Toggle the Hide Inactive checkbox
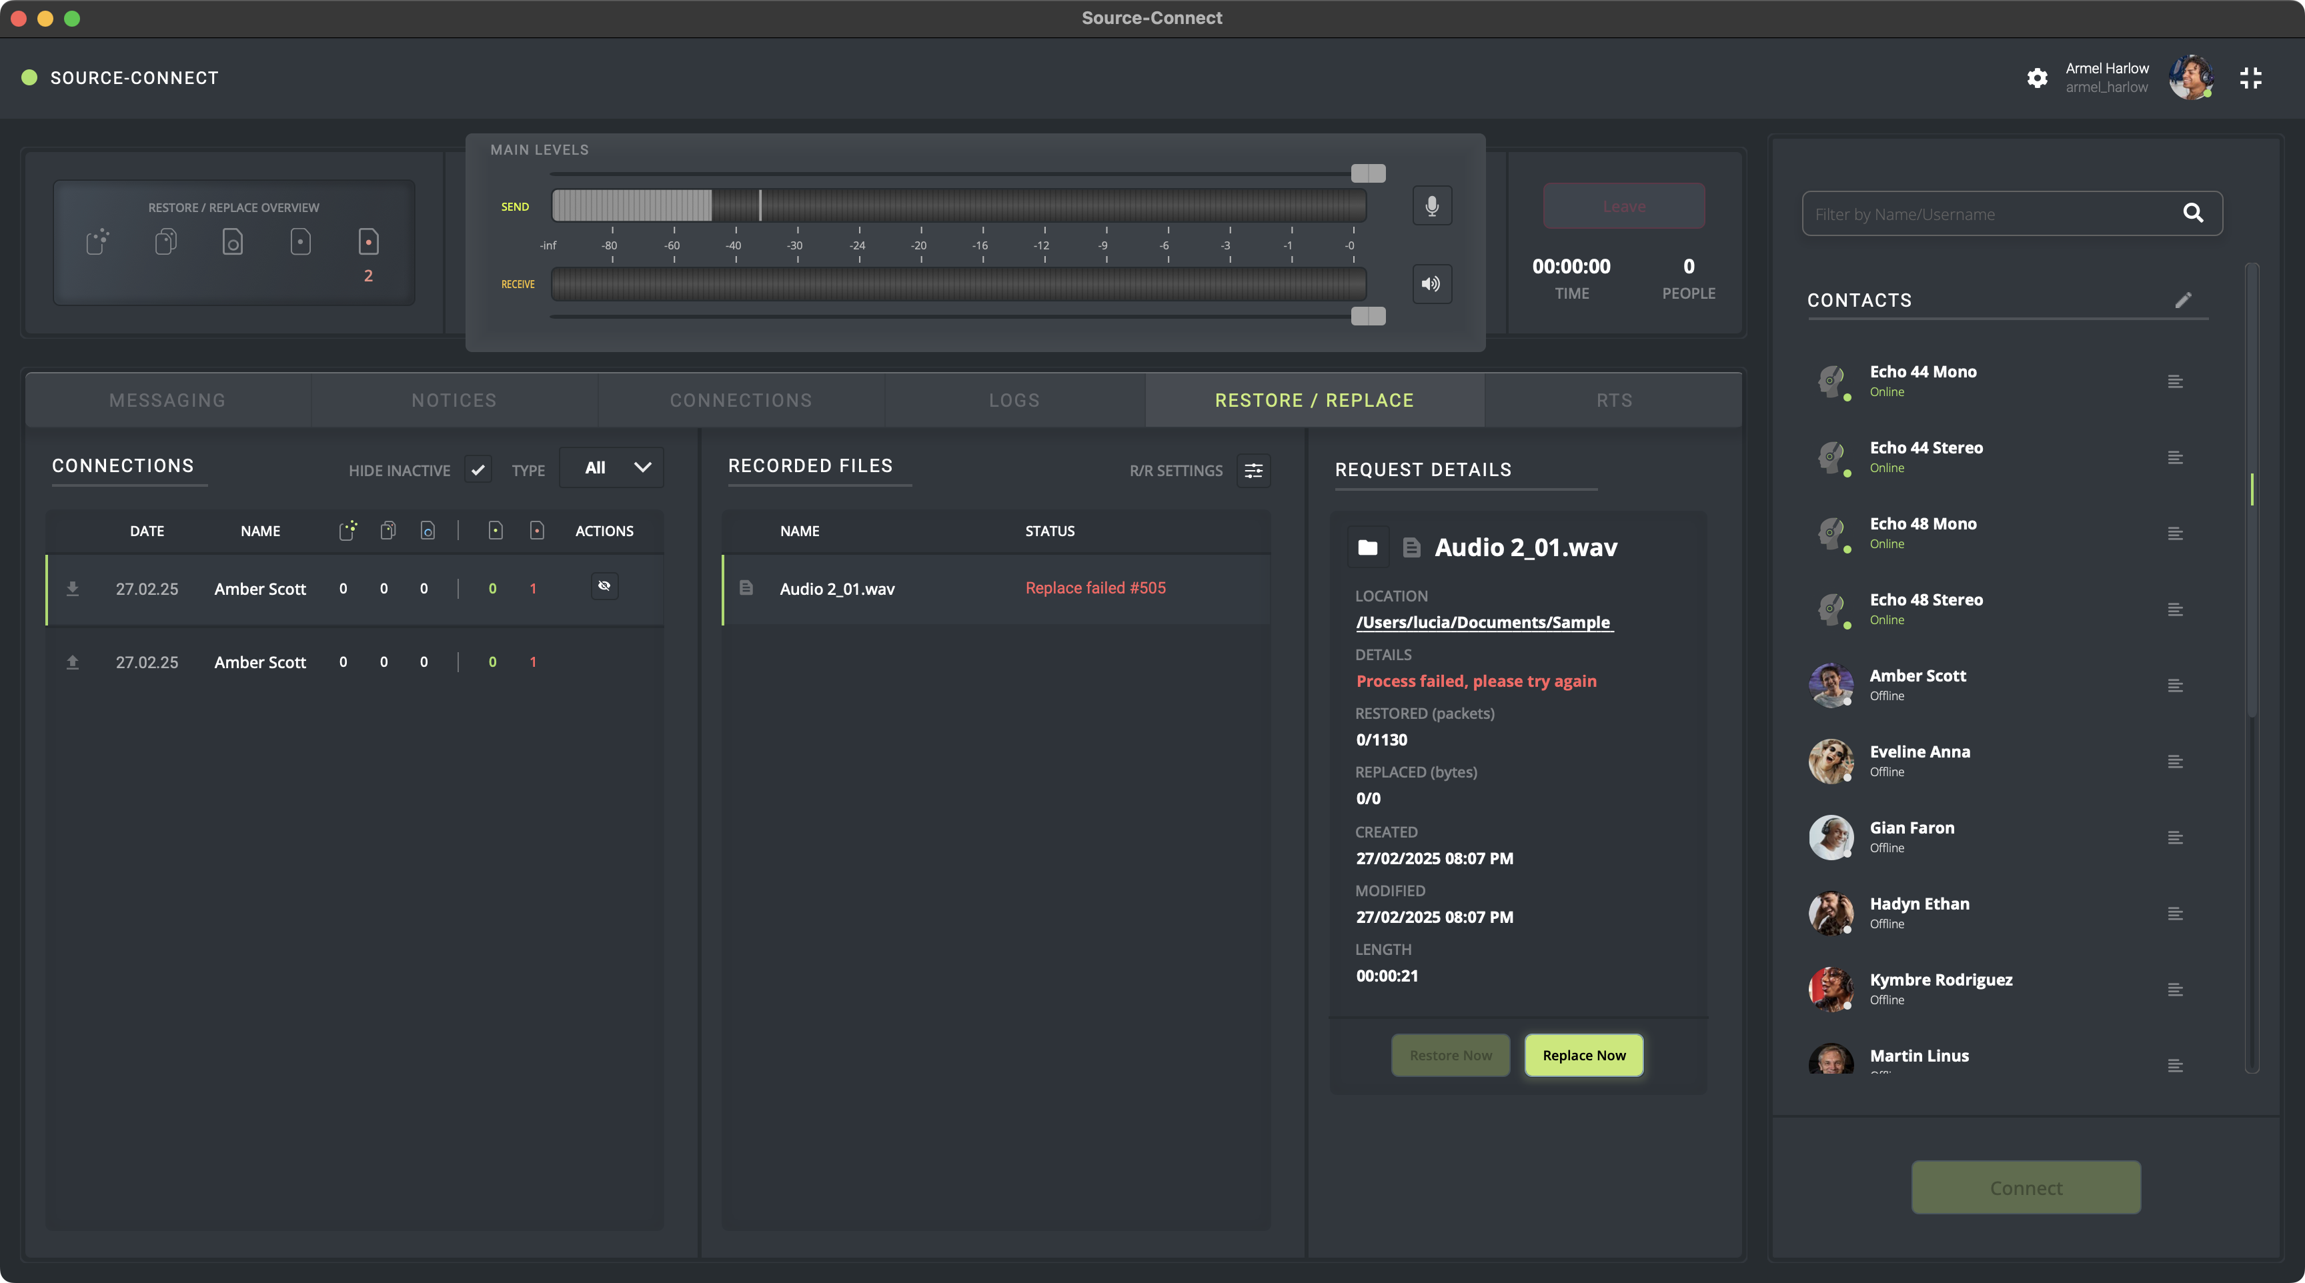This screenshot has height=1283, width=2305. [478, 469]
